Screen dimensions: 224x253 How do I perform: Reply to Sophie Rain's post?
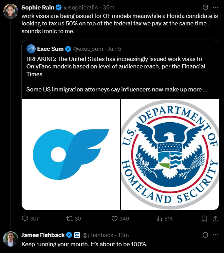point(25,219)
